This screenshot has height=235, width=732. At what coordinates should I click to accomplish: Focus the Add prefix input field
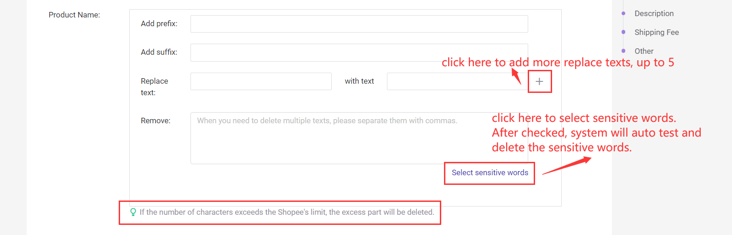(359, 24)
